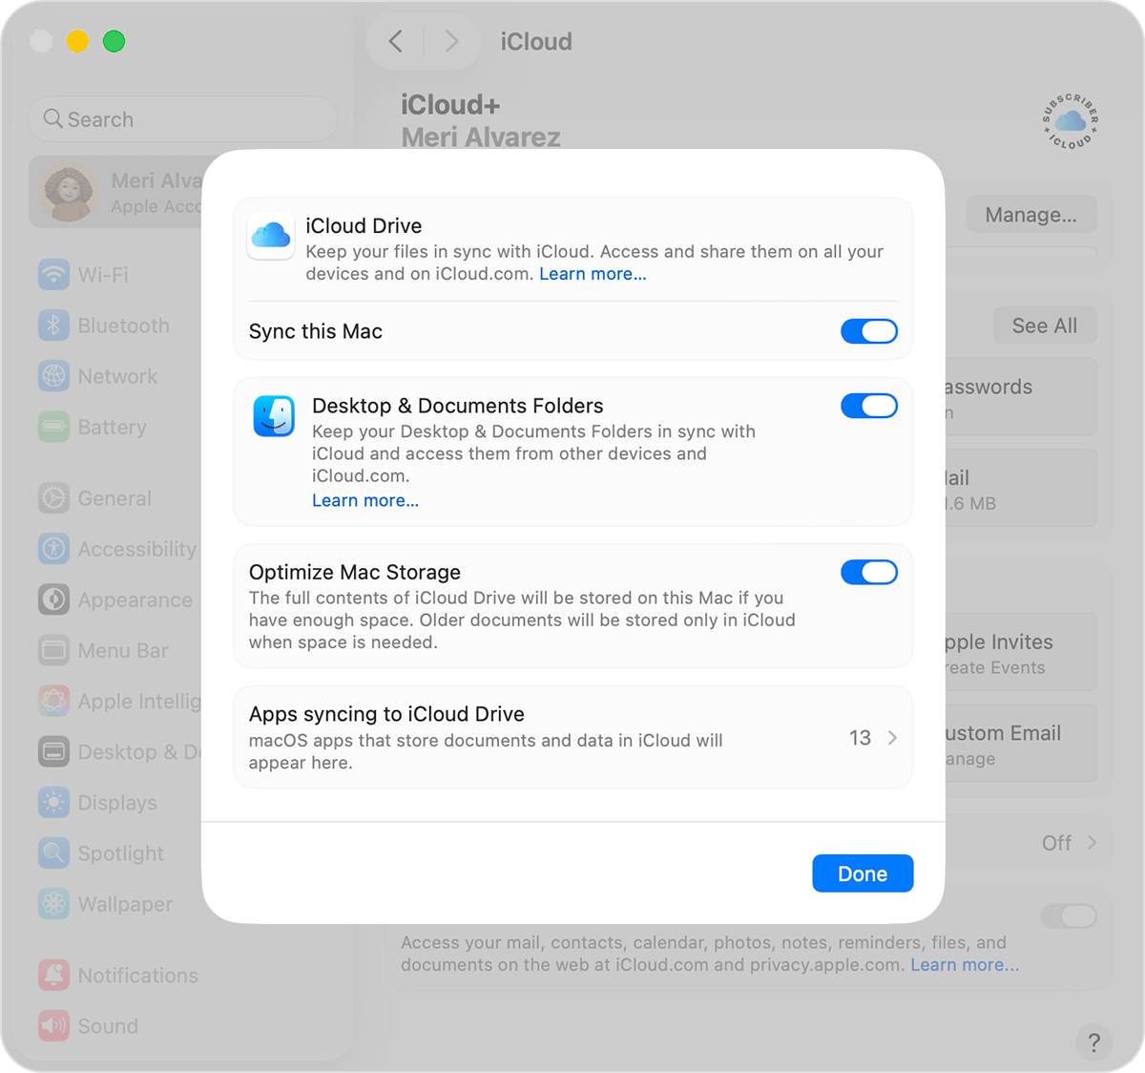Open Sound settings from the sidebar
This screenshot has height=1073, width=1145.
click(x=54, y=1025)
